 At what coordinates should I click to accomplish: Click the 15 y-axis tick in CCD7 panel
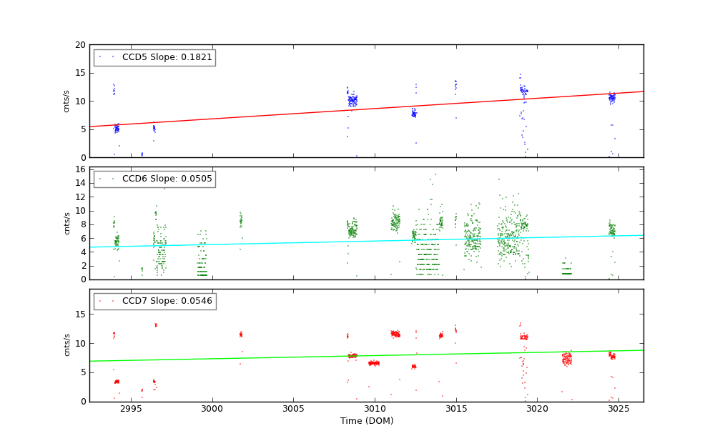(80, 314)
